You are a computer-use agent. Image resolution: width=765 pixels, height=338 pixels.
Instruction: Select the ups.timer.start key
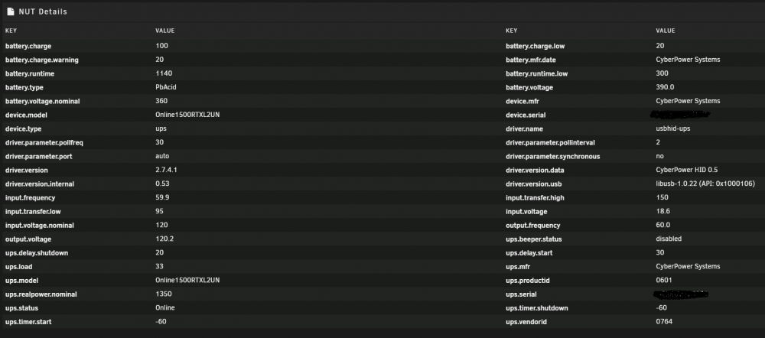click(x=28, y=322)
